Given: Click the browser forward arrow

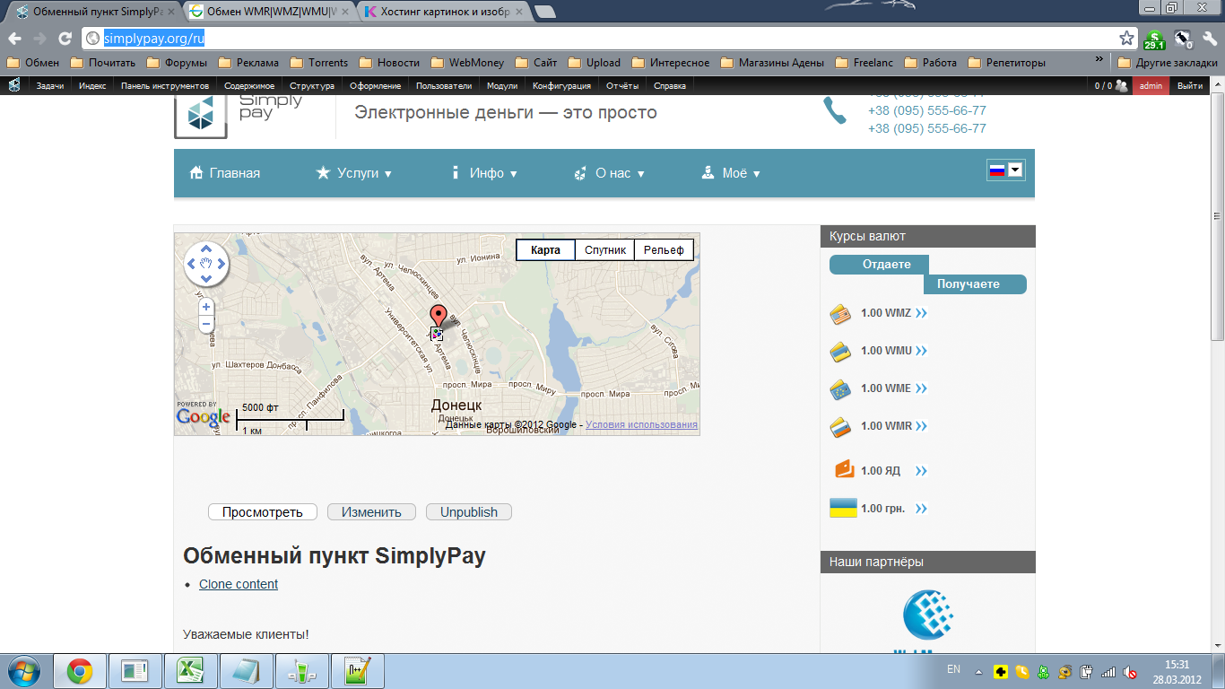Looking at the screenshot, I should tap(39, 39).
